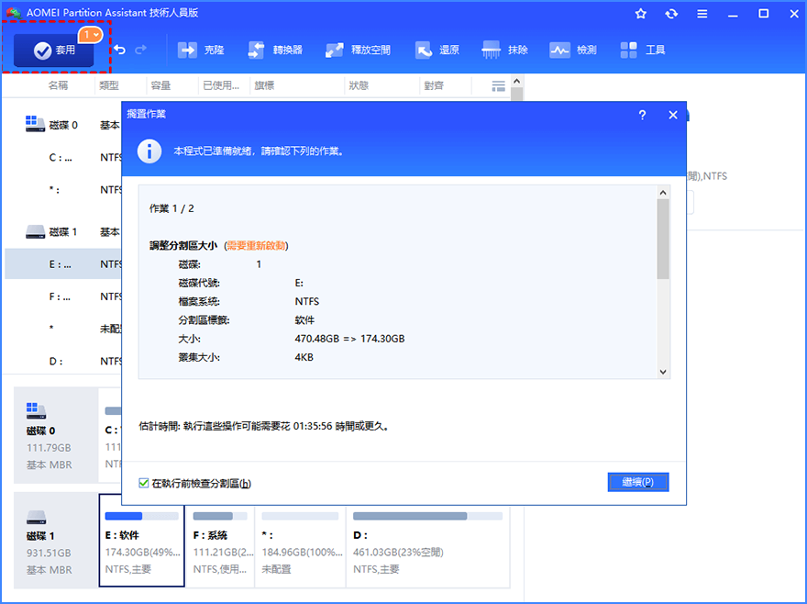Click the Continue (繼續) button
Viewport: 807px width, 604px height.
tap(638, 482)
